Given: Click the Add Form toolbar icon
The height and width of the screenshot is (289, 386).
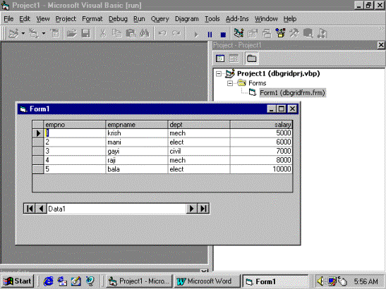Looking at the screenshot, I should [34, 33].
